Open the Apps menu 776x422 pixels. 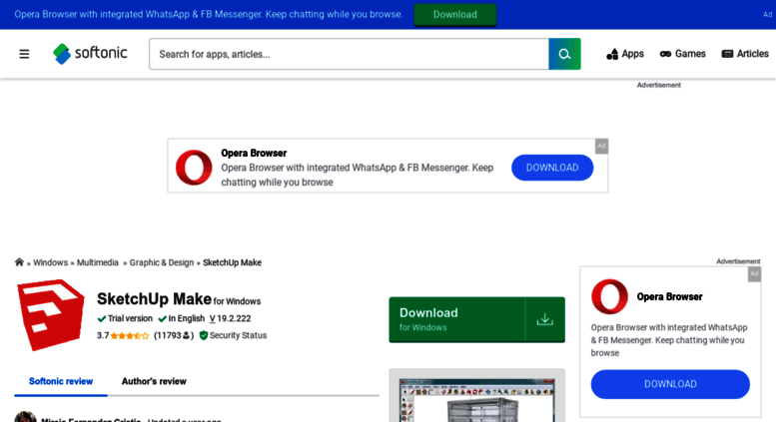pos(625,54)
